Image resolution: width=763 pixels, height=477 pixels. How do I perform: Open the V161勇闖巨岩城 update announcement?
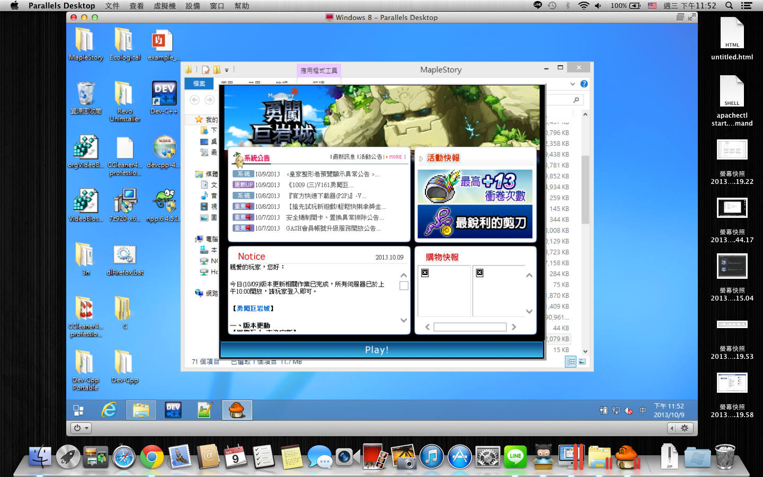pos(321,185)
